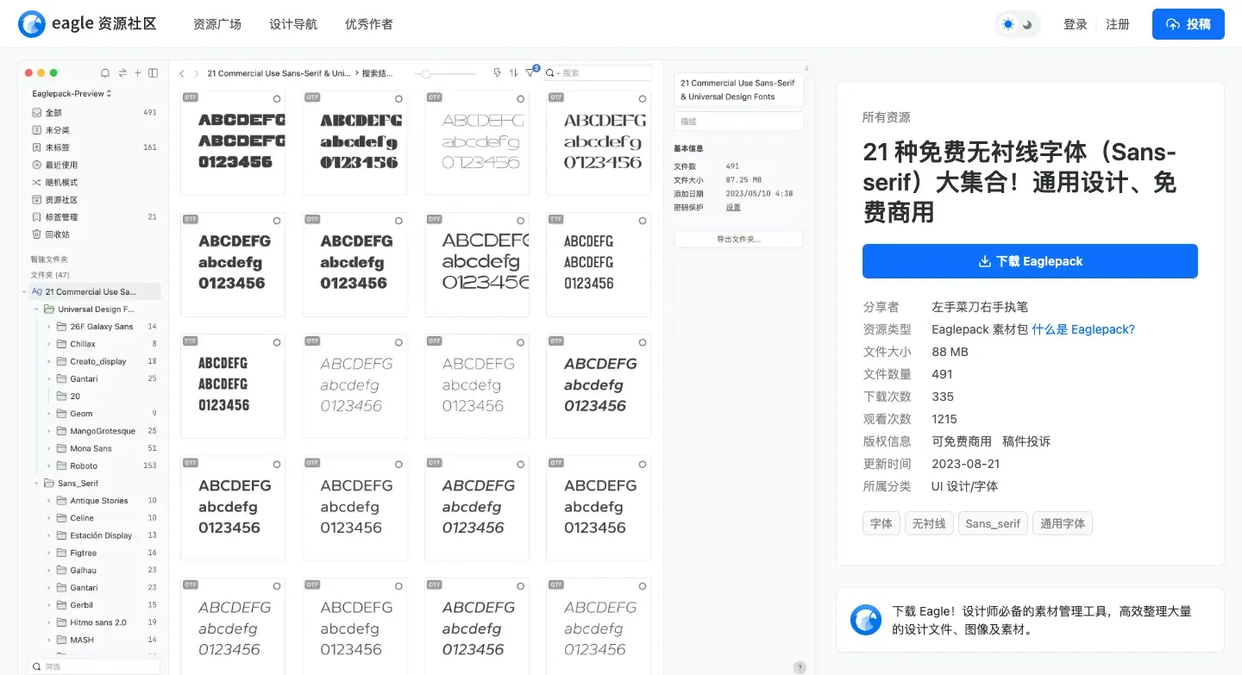The image size is (1242, 675).
Task: Select the sun light-mode icon
Action: click(1008, 24)
